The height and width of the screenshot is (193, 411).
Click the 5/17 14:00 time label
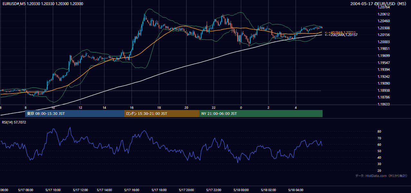105,190
